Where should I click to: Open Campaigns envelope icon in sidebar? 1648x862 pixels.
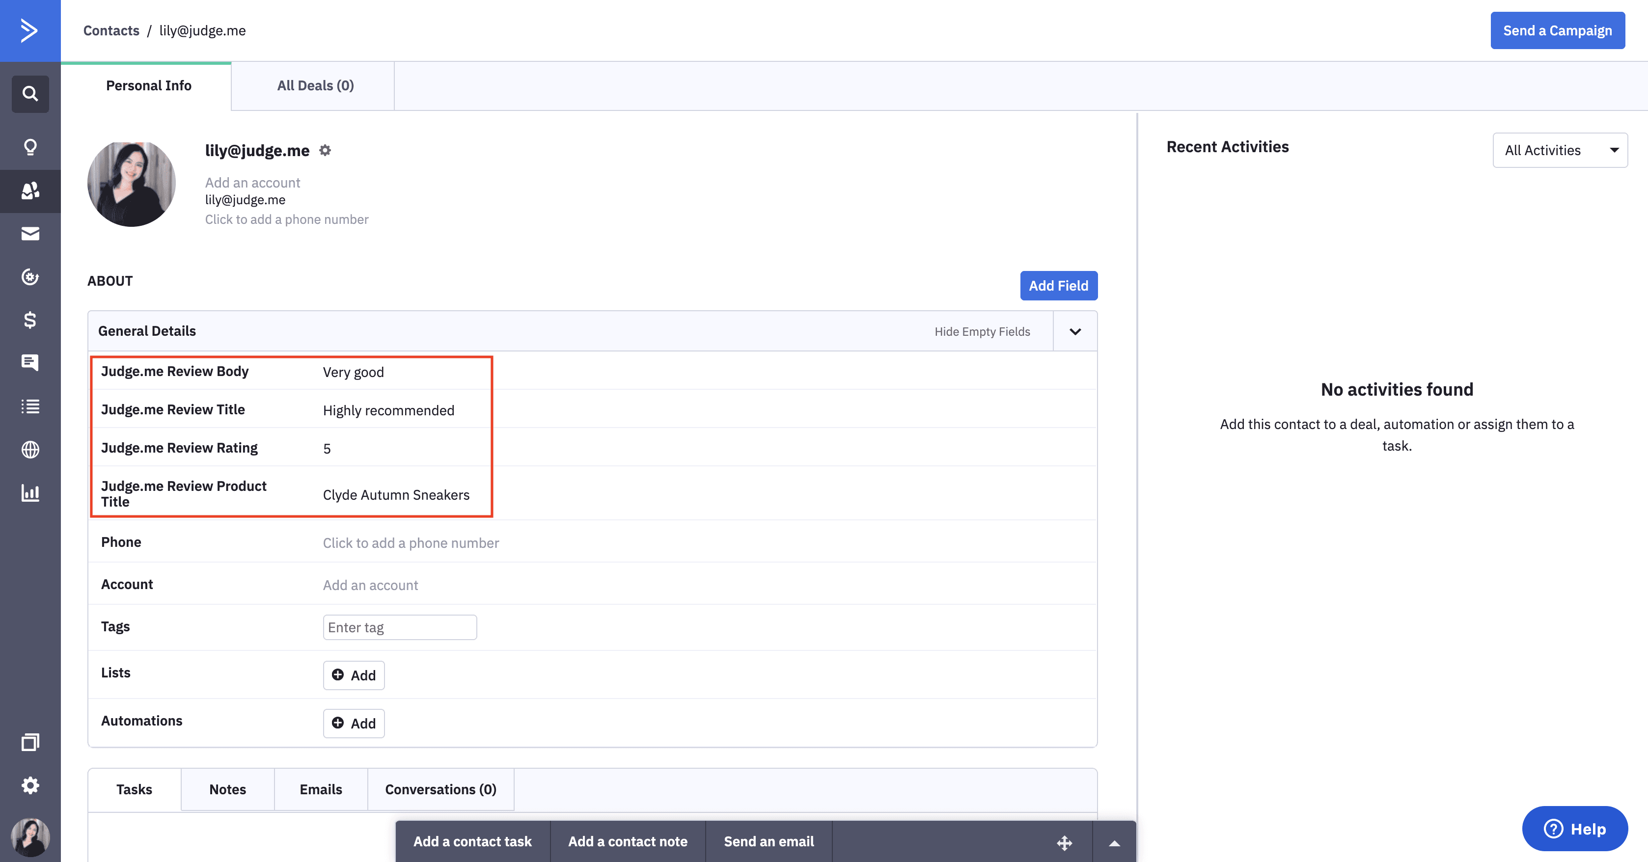point(30,233)
